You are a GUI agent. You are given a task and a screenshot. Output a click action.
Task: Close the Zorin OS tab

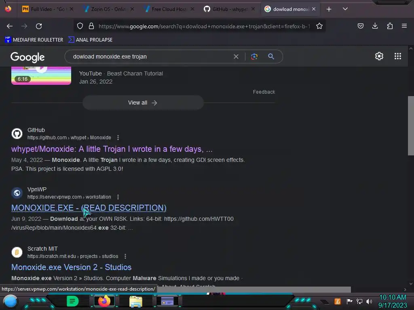pos(132,9)
